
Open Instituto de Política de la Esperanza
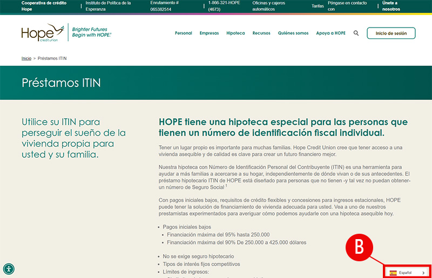[108, 6]
